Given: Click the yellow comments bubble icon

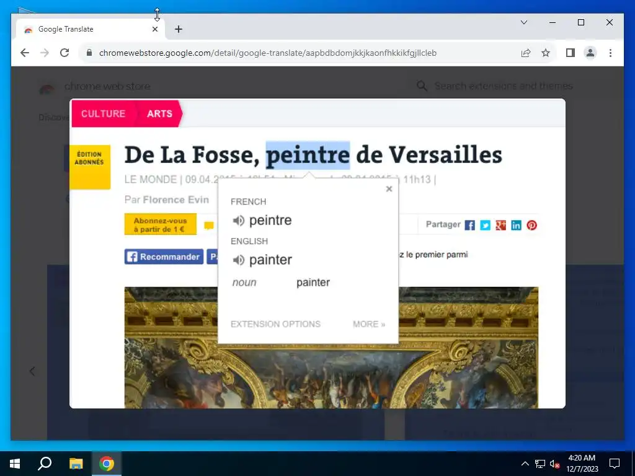Looking at the screenshot, I should [x=209, y=226].
